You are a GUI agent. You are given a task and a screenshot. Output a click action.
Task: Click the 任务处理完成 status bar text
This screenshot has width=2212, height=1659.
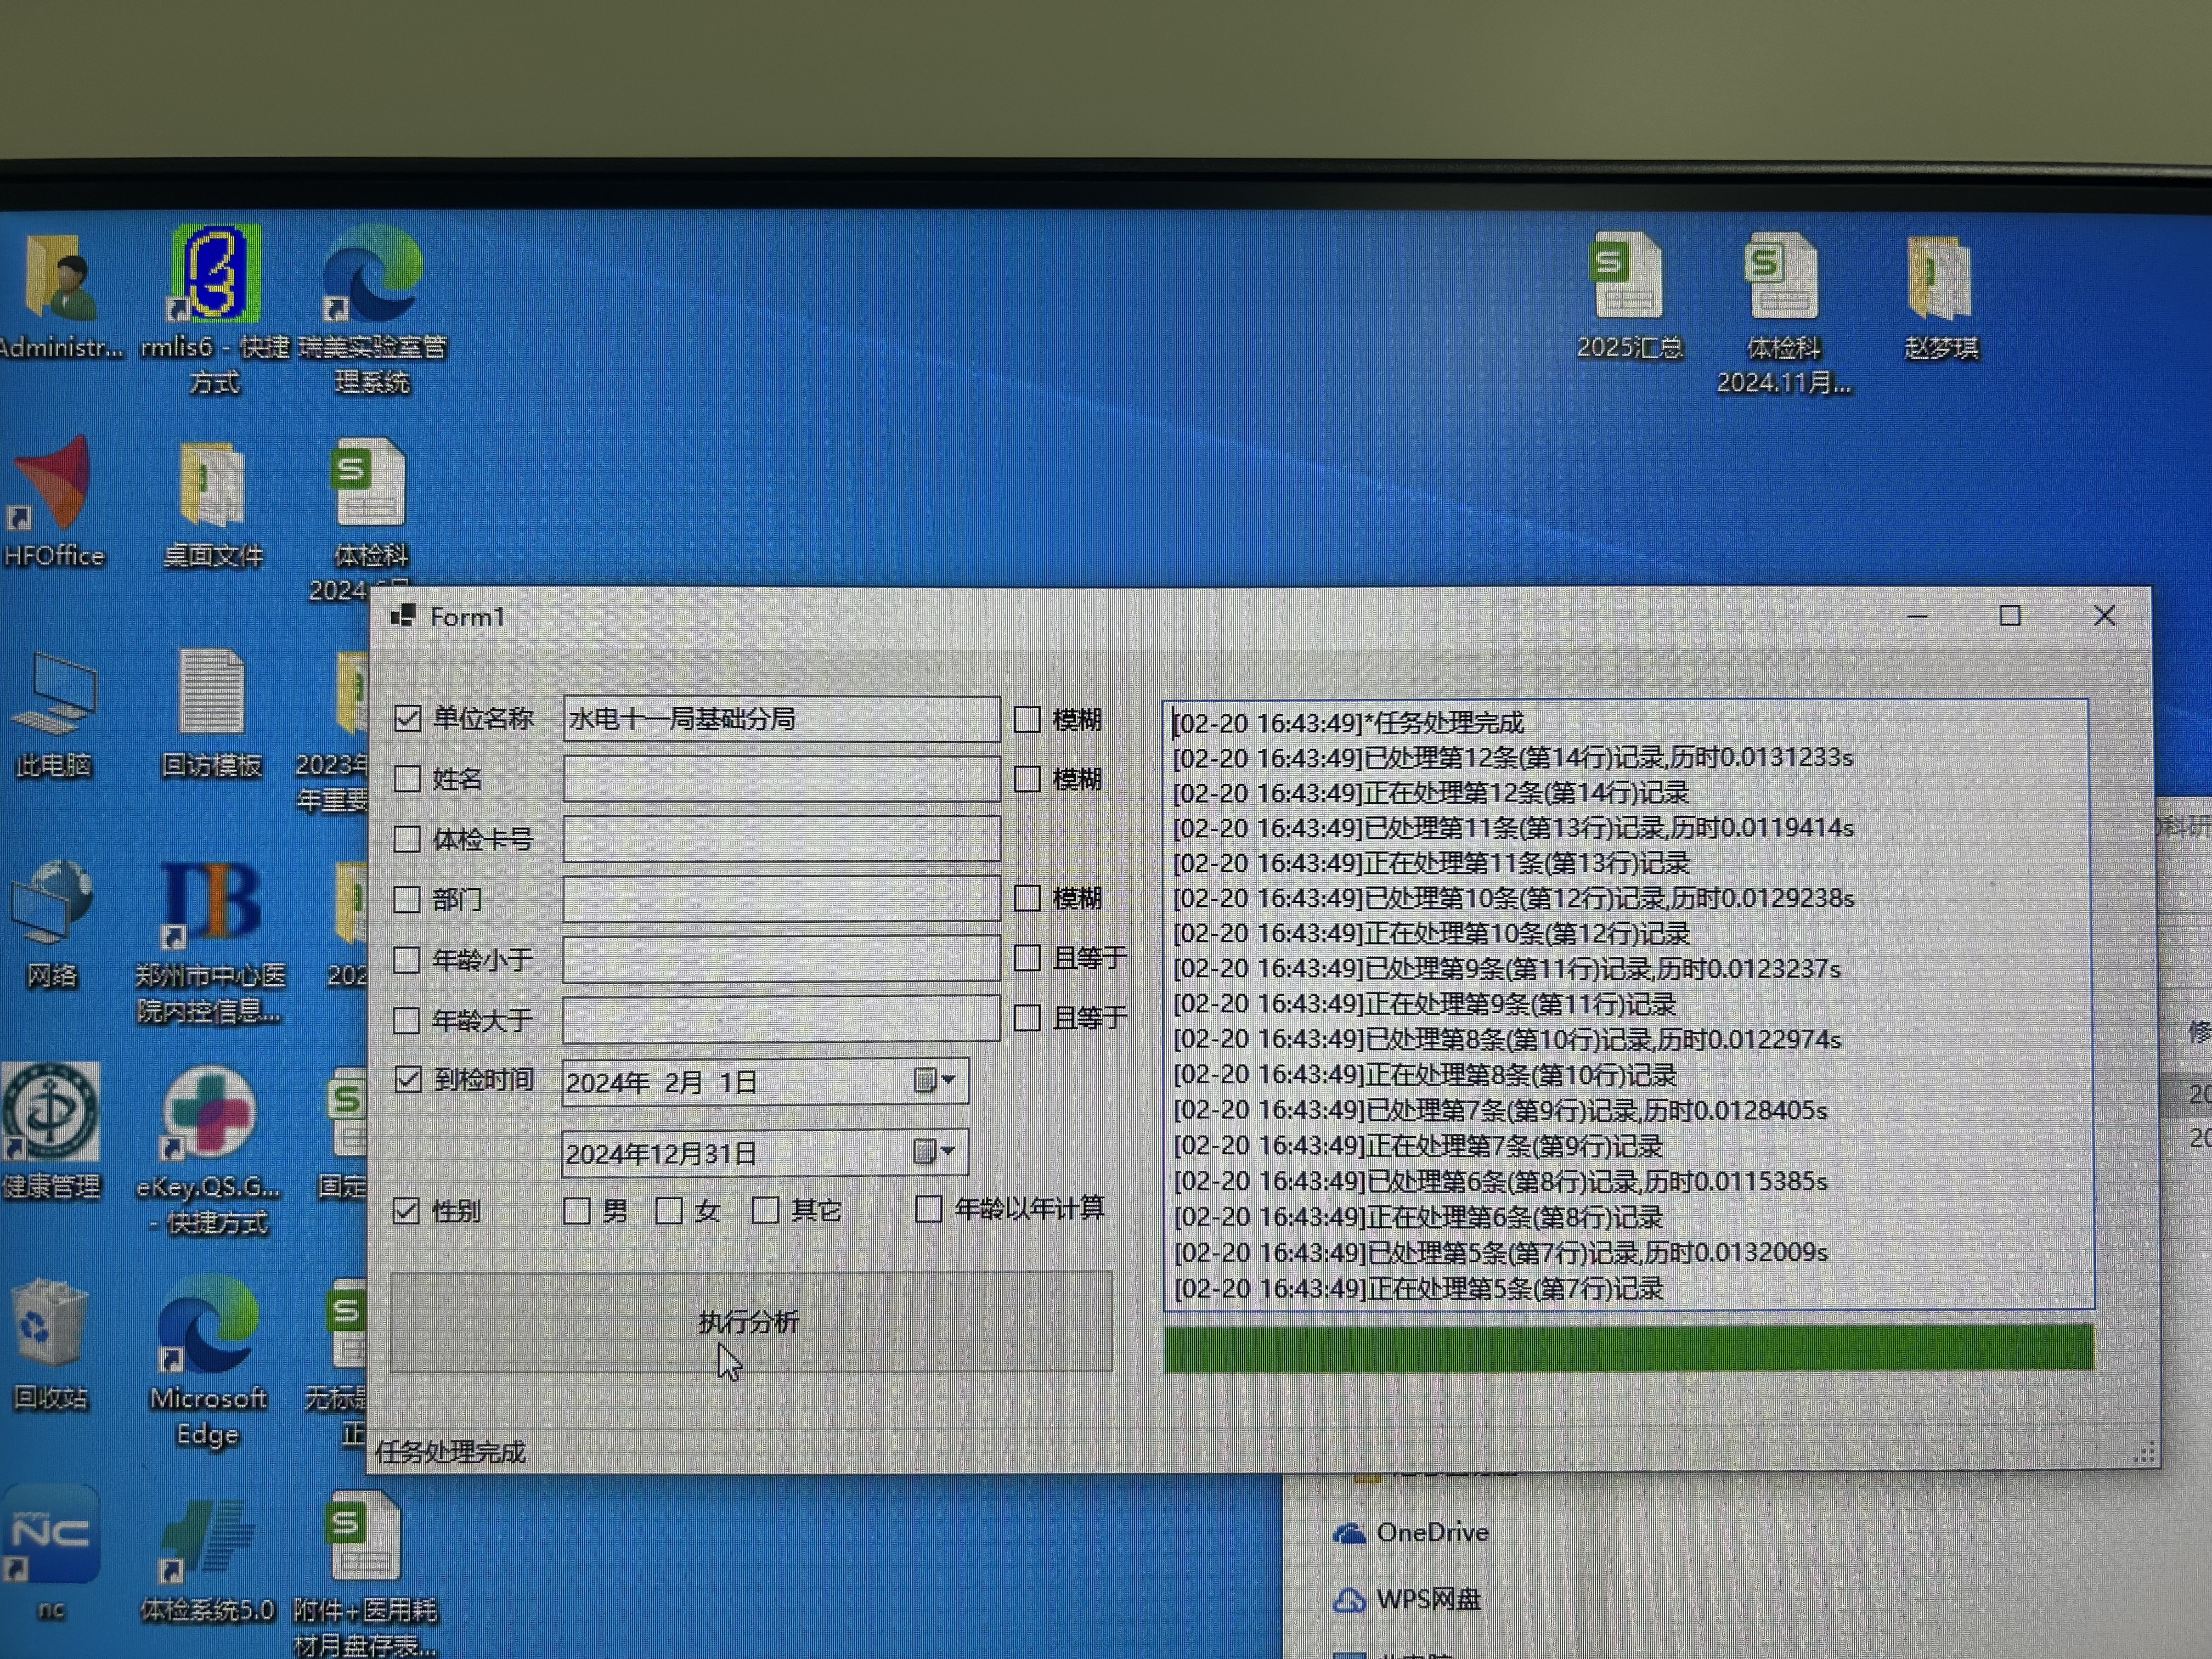tap(450, 1452)
